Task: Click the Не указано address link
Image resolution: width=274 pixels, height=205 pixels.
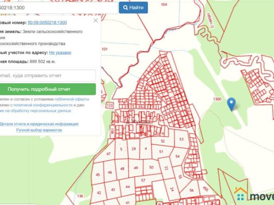Action: (x=60, y=53)
